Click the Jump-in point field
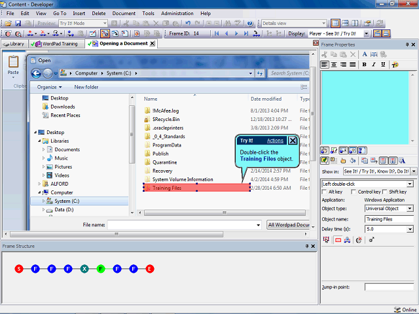419x314 pixels. pos(389,287)
